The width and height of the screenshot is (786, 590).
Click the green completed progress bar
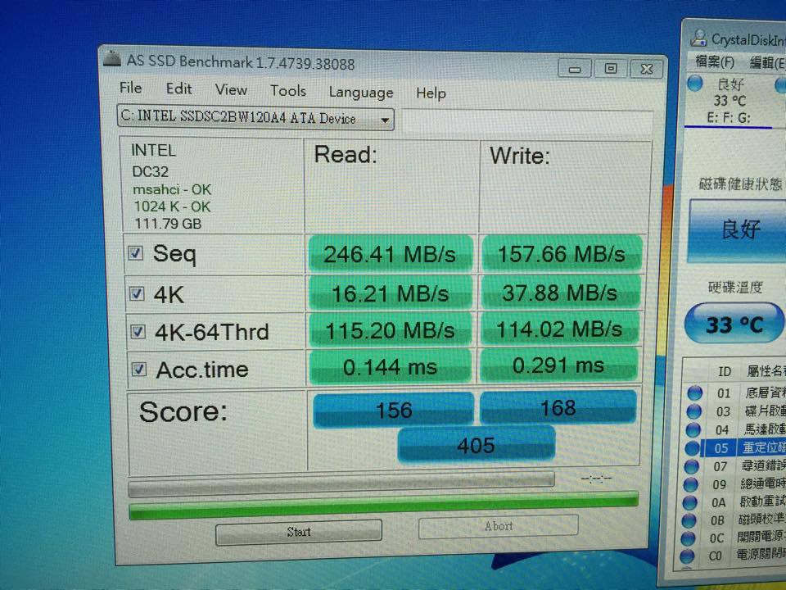pos(383,506)
